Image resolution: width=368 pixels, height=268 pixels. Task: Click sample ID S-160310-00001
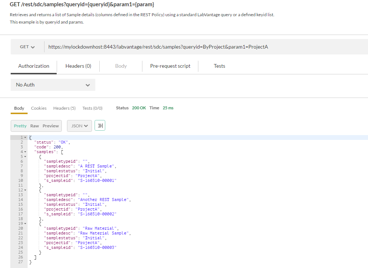(97, 180)
